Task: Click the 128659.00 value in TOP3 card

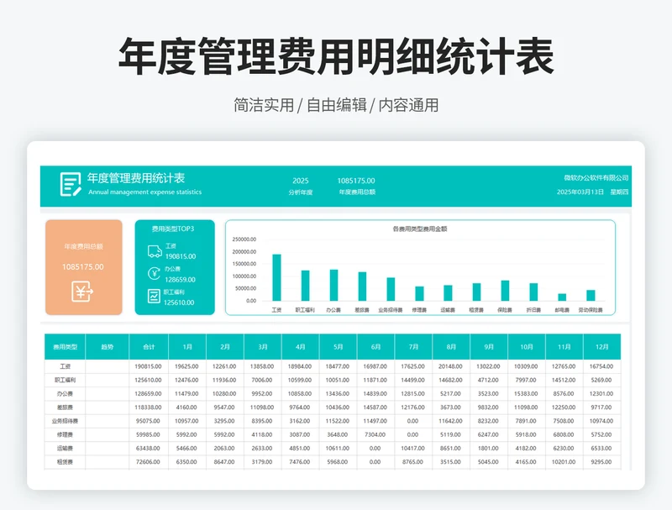Action: point(180,280)
